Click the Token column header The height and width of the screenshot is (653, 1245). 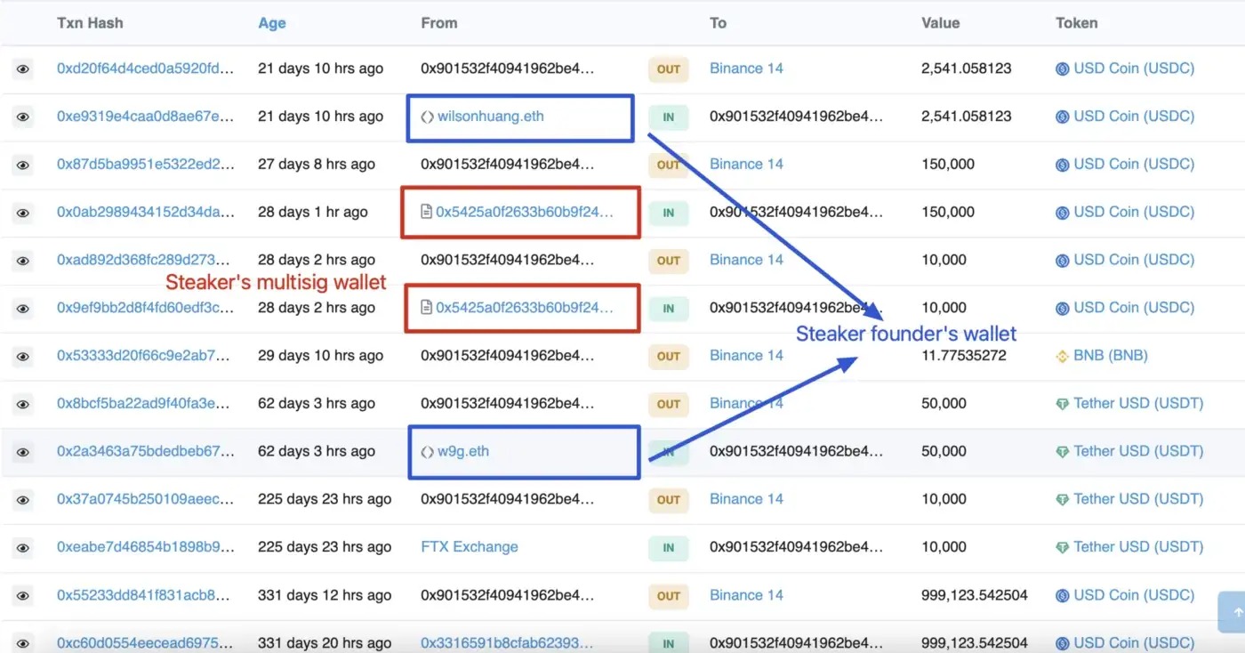pos(1077,23)
